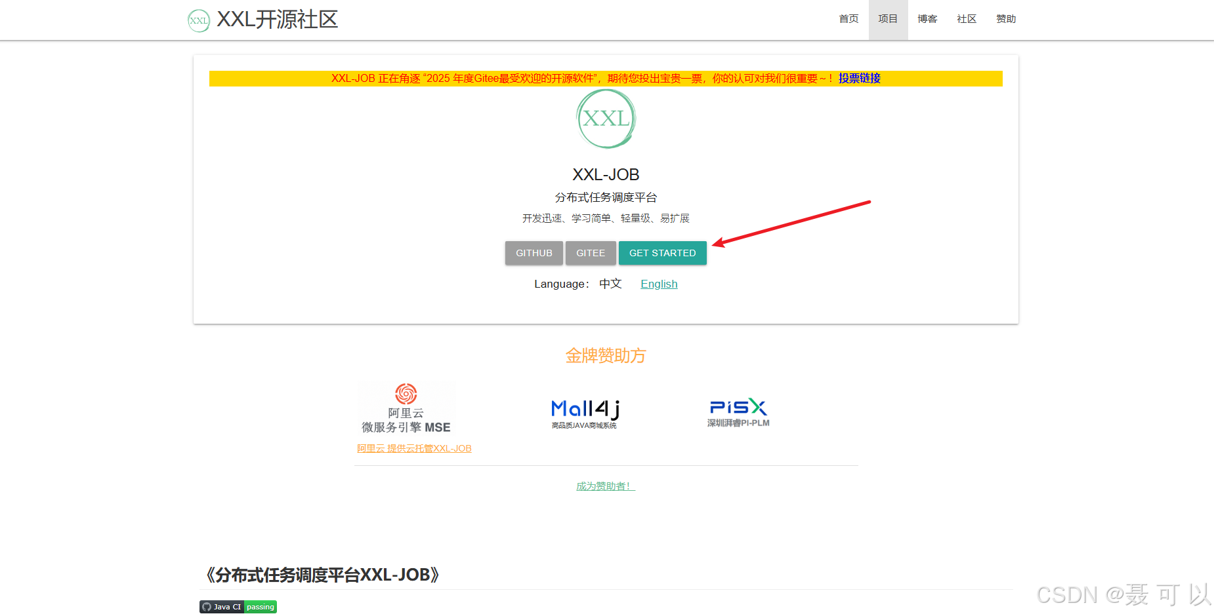The width and height of the screenshot is (1214, 616).
Task: Open the 阿里云 MSE sponsor logo
Action: pos(406,409)
